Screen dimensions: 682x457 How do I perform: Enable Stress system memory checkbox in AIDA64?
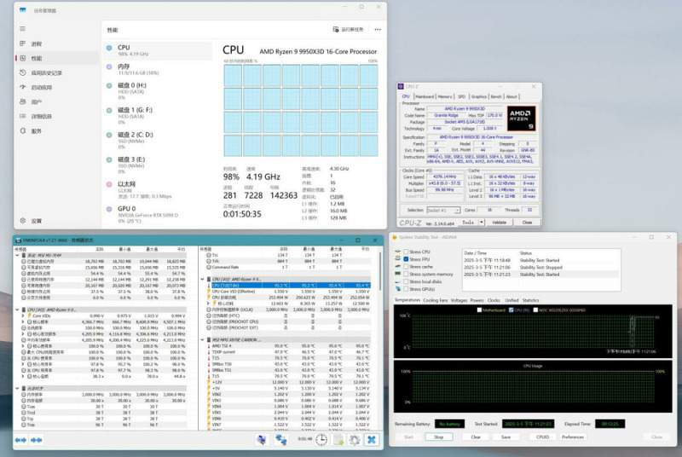[406, 274]
